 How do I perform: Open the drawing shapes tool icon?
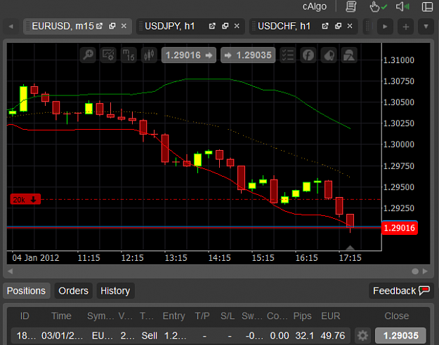click(349, 55)
